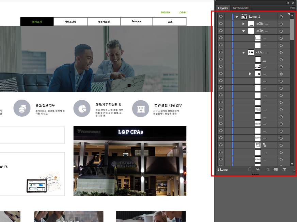The width and height of the screenshot is (297, 222).
Task: Collapse the Layers panel to icons
Action: click(288, 3)
